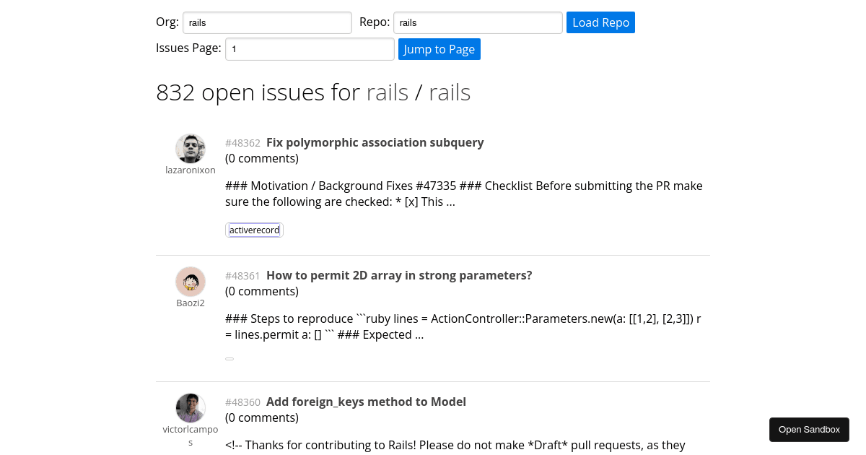This screenshot has width=866, height=455.
Task: Click Baozi2's profile avatar
Action: 191,282
